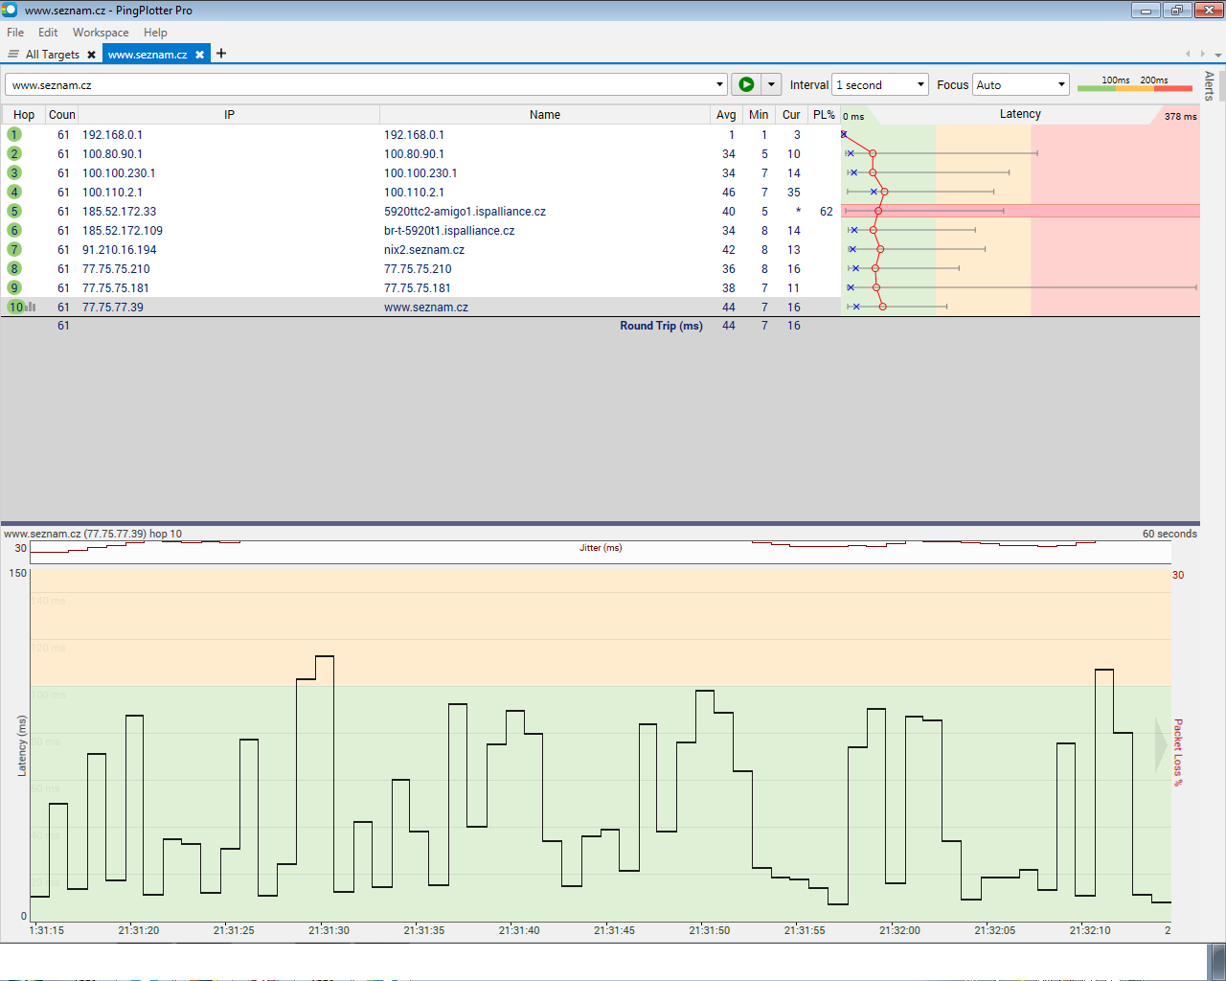1226x981 pixels.
Task: Click the Avg column header
Action: tap(726, 114)
